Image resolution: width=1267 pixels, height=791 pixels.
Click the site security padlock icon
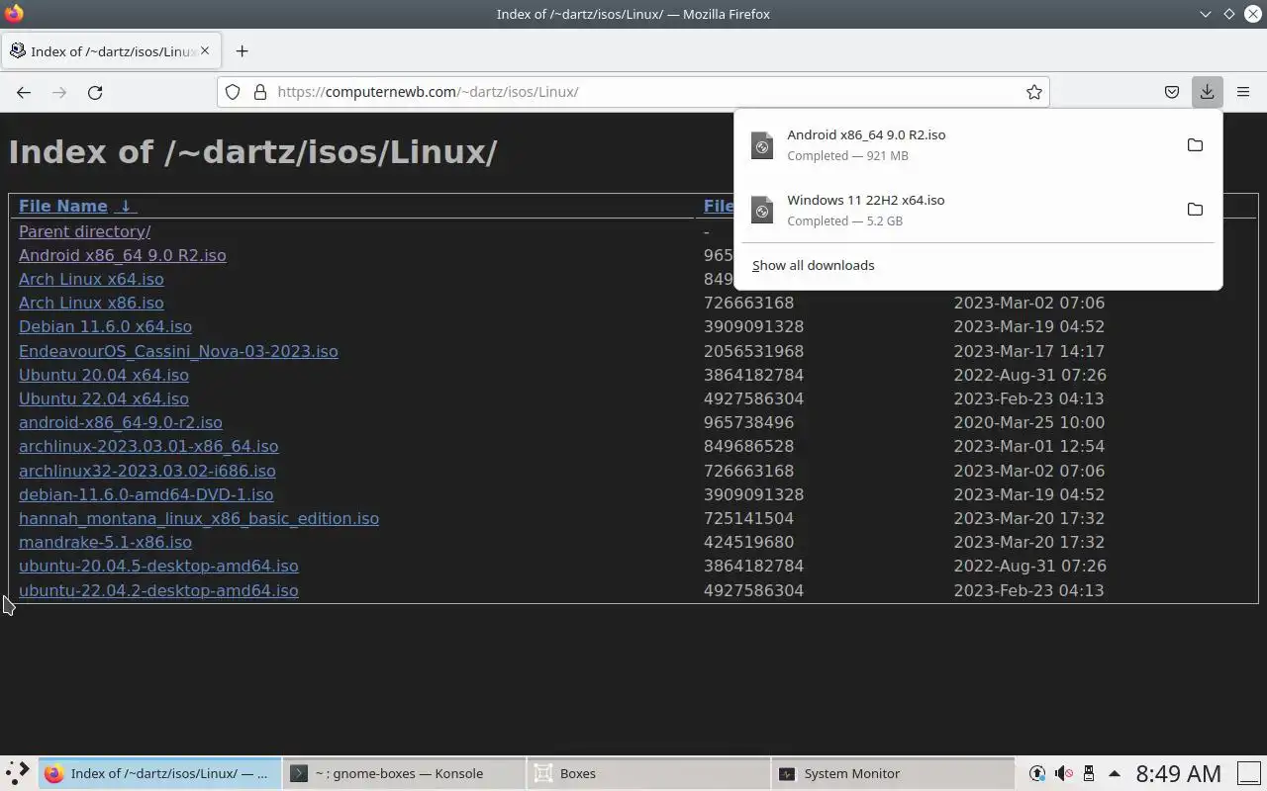point(260,92)
